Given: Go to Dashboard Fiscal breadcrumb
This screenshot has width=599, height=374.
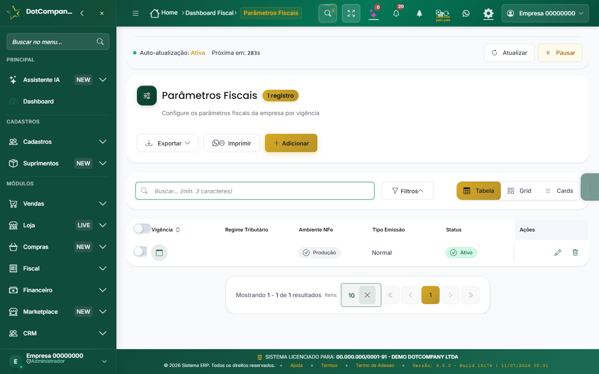Looking at the screenshot, I should [209, 13].
